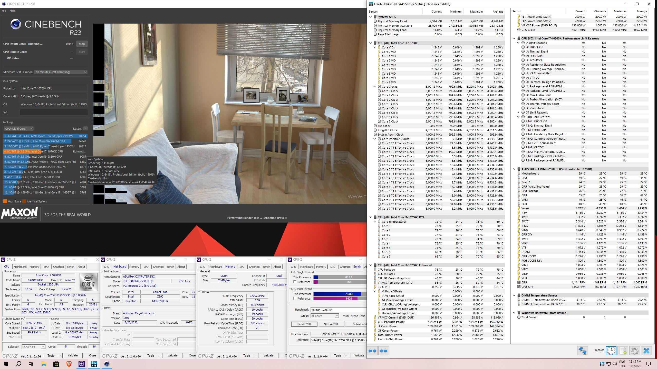Screen dimensions: 657x369
Task: Collapse Core Clocks tree node
Action: coord(374,87)
